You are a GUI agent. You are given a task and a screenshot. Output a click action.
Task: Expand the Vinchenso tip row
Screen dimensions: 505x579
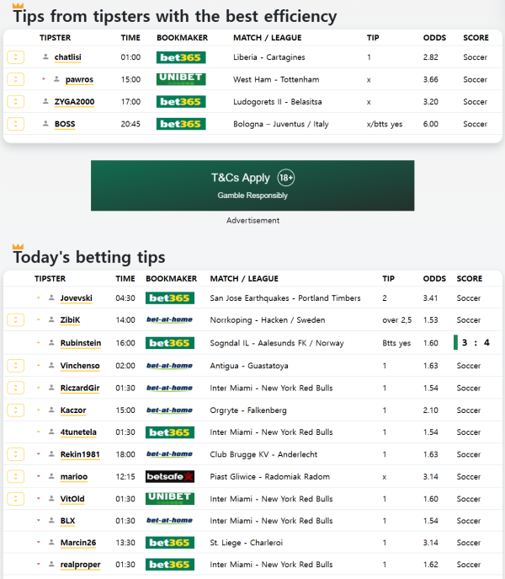click(15, 366)
